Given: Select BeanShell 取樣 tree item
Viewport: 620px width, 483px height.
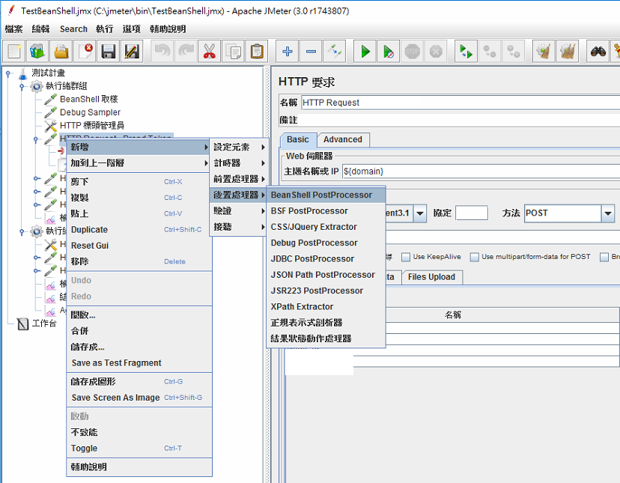Looking at the screenshot, I should [89, 99].
